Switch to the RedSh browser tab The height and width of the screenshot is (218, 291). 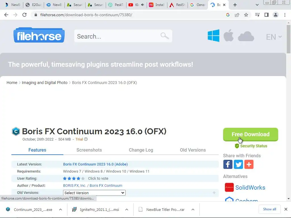tap(177, 5)
